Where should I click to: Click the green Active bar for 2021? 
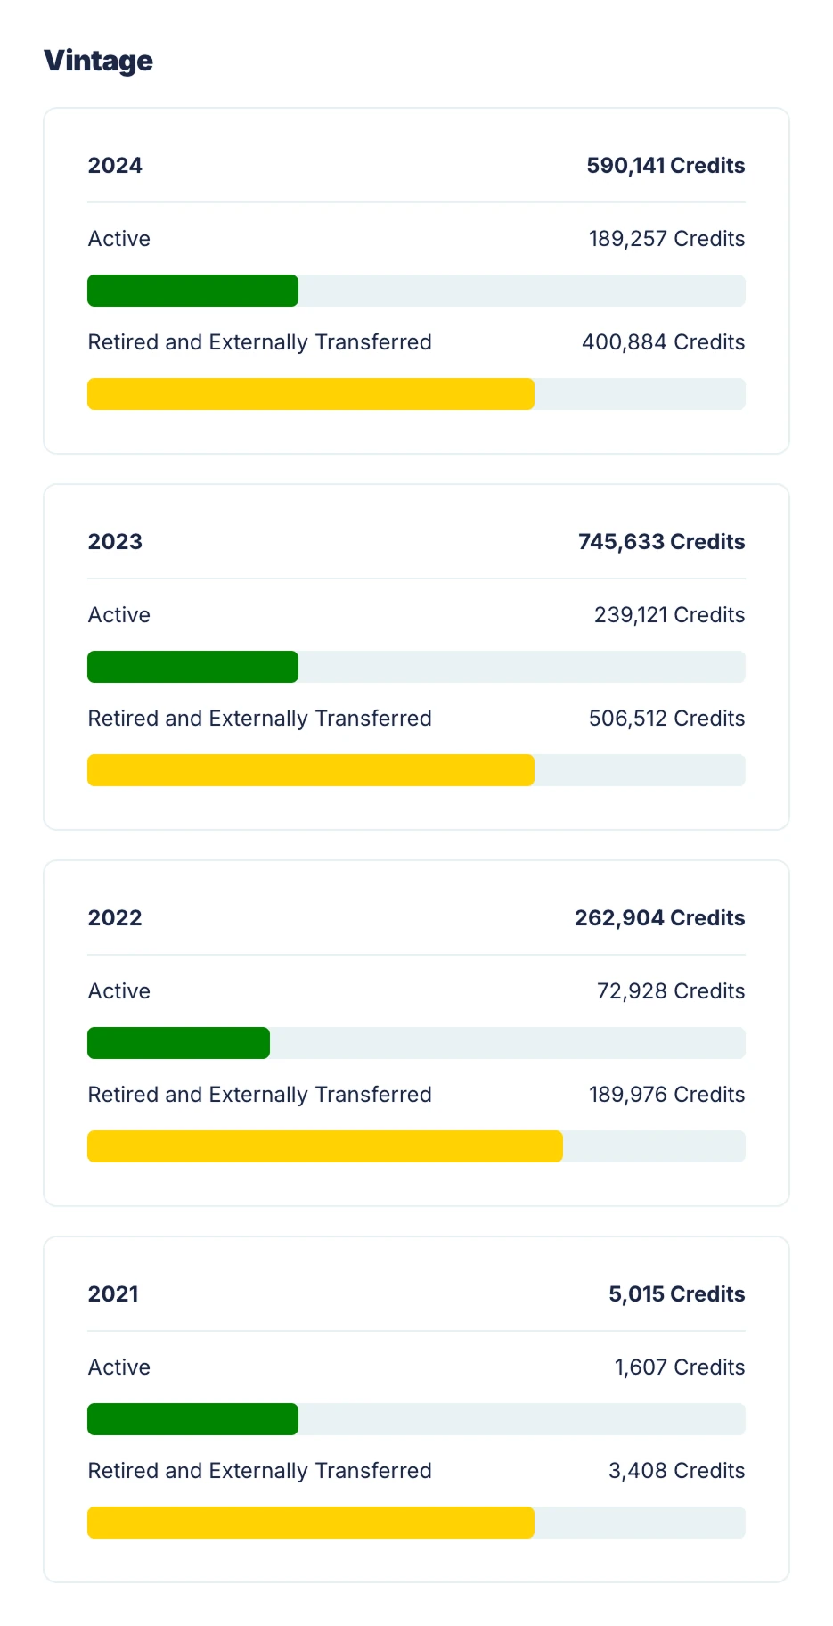(x=192, y=1419)
